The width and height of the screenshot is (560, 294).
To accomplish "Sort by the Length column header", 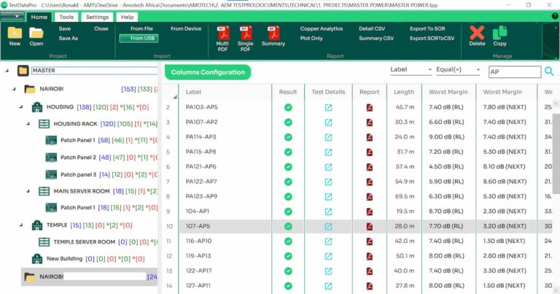I will [404, 92].
